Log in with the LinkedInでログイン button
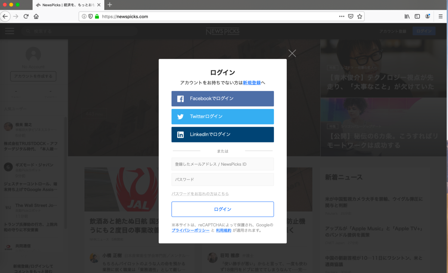 223,135
